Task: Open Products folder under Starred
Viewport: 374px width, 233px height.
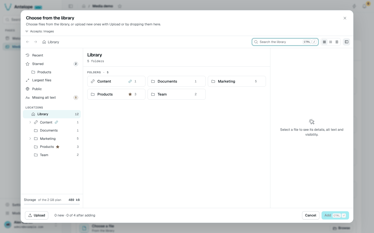Action: pyautogui.click(x=52, y=72)
